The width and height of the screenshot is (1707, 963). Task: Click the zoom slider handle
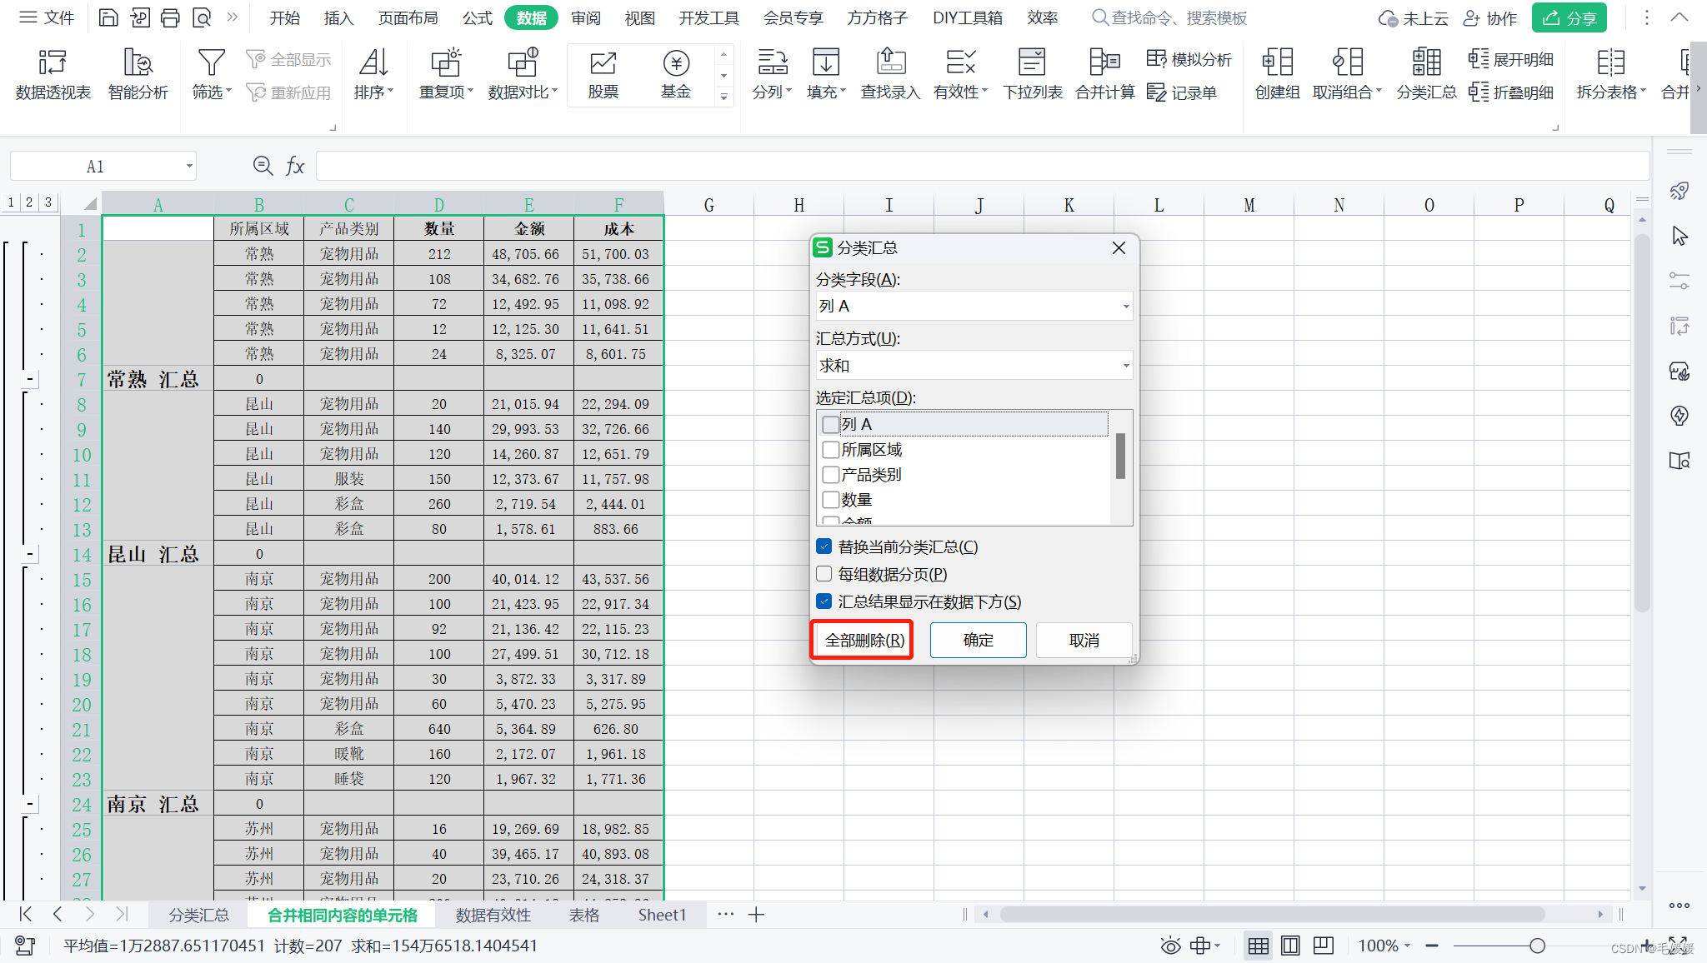point(1538,946)
